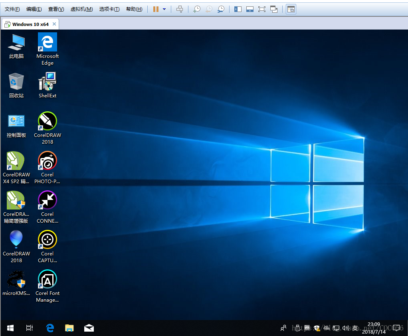The height and width of the screenshot is (336, 408).
Task: Open the Action Center notifications icon
Action: coord(396,328)
